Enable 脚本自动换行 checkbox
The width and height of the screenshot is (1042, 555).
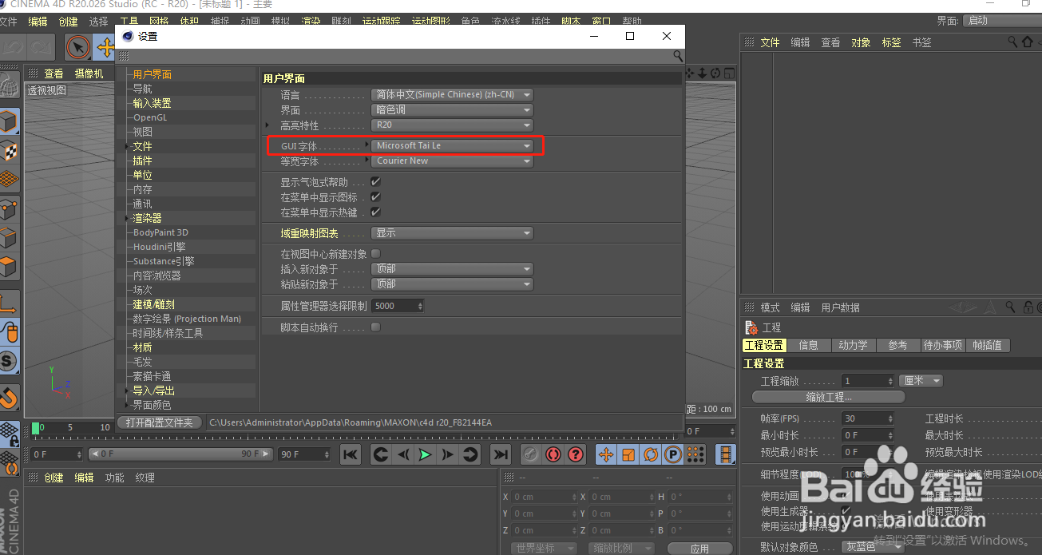click(x=375, y=327)
